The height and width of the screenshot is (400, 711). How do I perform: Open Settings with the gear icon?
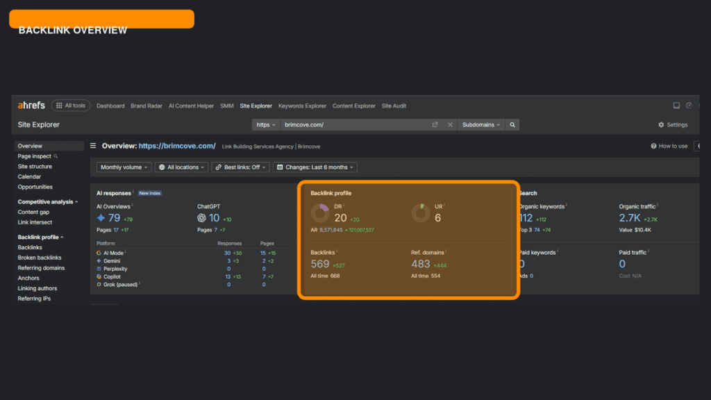(673, 125)
